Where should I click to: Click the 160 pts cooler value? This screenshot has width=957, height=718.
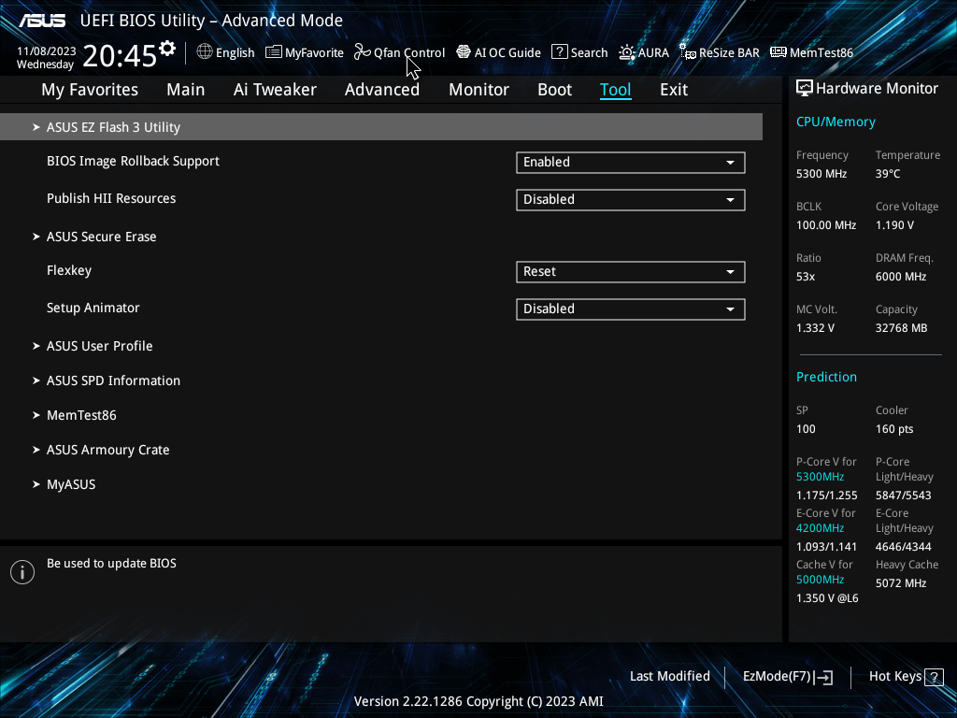tap(894, 429)
